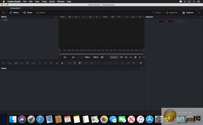
Task: Open the Tools menu in menu bar
Action: 44,2
